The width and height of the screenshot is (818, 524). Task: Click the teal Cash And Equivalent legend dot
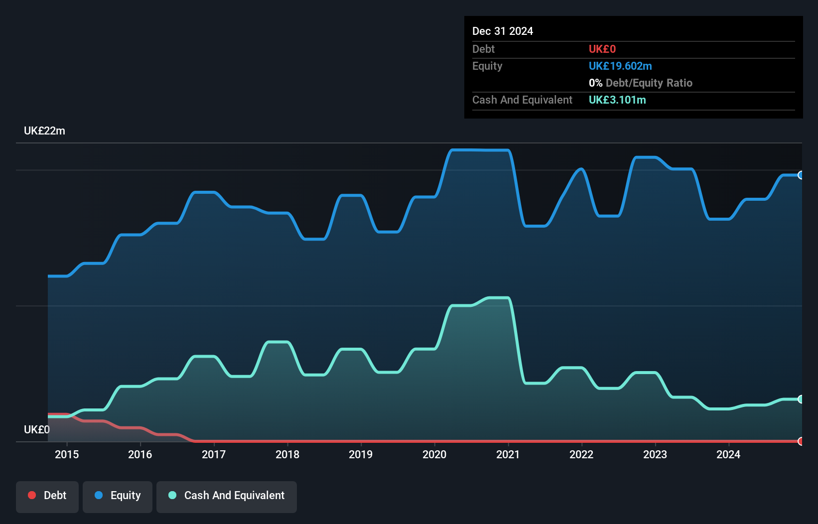point(172,495)
